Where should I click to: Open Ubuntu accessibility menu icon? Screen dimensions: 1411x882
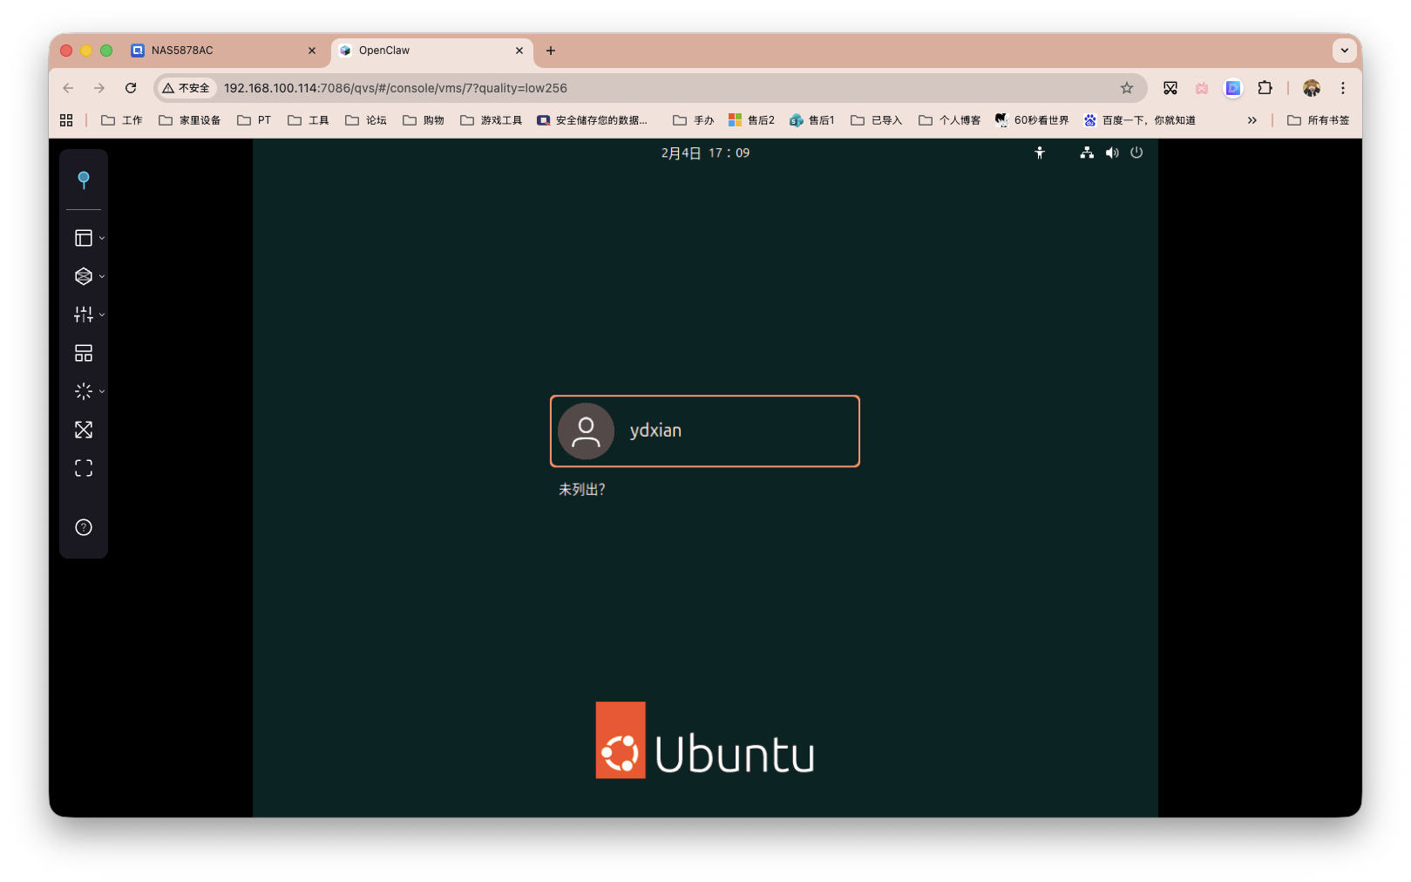pos(1040,153)
